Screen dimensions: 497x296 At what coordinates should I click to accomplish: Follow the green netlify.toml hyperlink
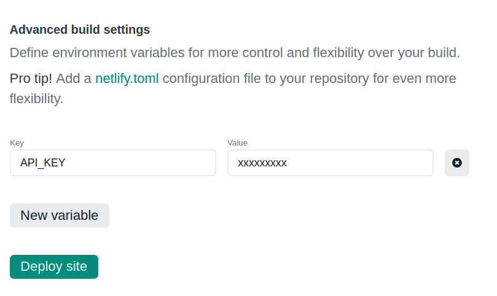127,79
